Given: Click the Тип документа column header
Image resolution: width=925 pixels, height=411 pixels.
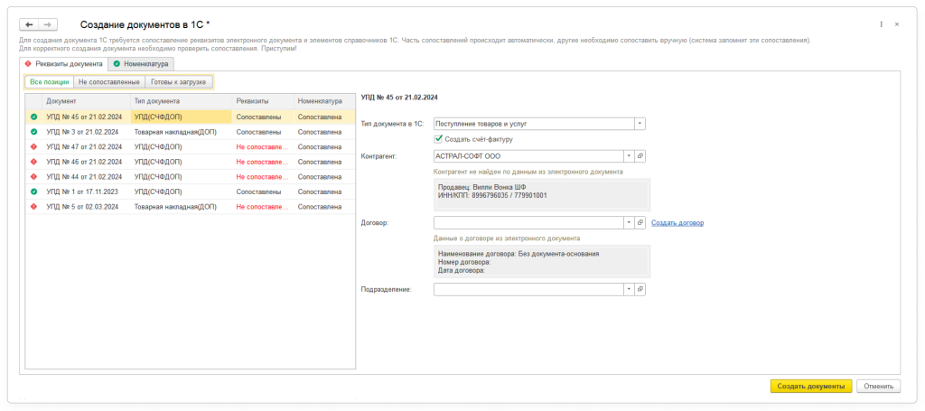Looking at the screenshot, I should click(181, 101).
